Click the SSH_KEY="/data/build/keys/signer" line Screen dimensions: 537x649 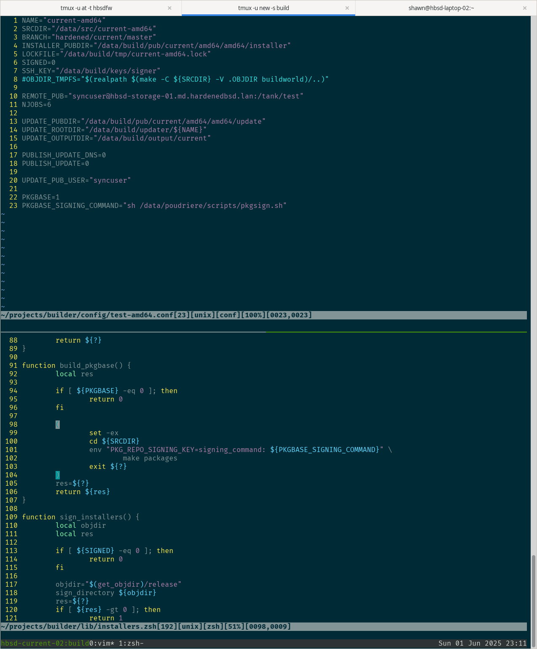coord(91,71)
